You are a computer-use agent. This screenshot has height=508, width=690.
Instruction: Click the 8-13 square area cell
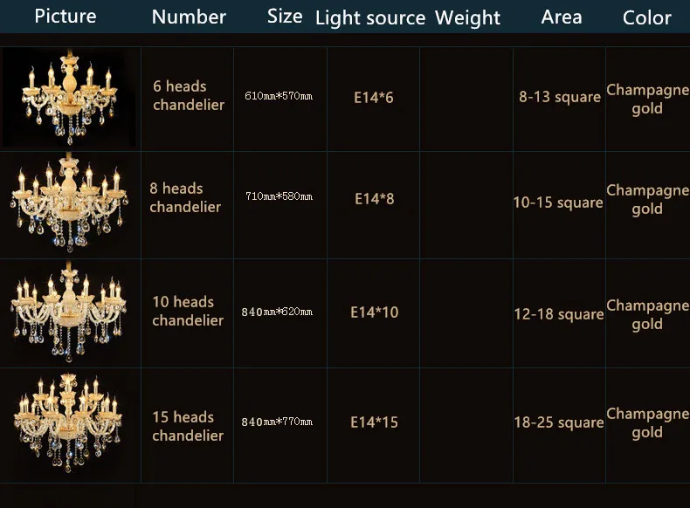pyautogui.click(x=560, y=97)
